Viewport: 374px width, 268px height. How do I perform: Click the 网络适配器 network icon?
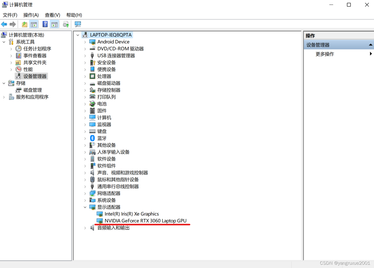[x=92, y=193]
